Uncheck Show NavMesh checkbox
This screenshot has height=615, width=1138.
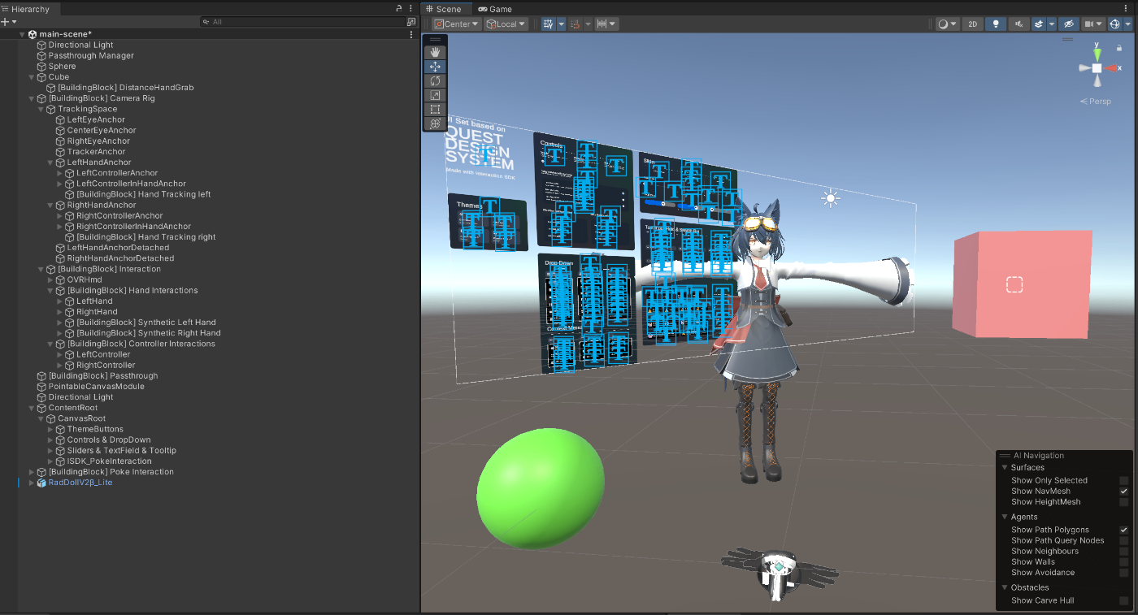point(1123,492)
